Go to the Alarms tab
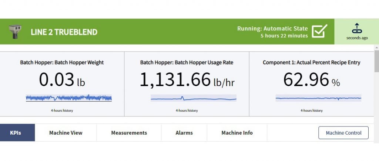 click(184, 133)
